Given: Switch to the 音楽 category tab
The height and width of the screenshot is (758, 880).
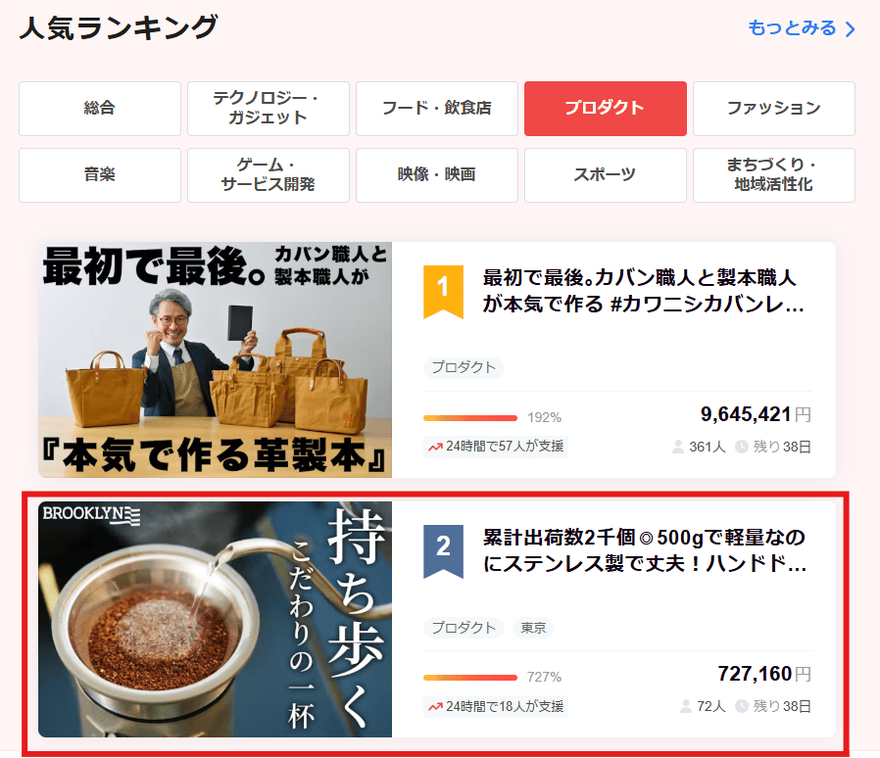Looking at the screenshot, I should coord(100,175).
